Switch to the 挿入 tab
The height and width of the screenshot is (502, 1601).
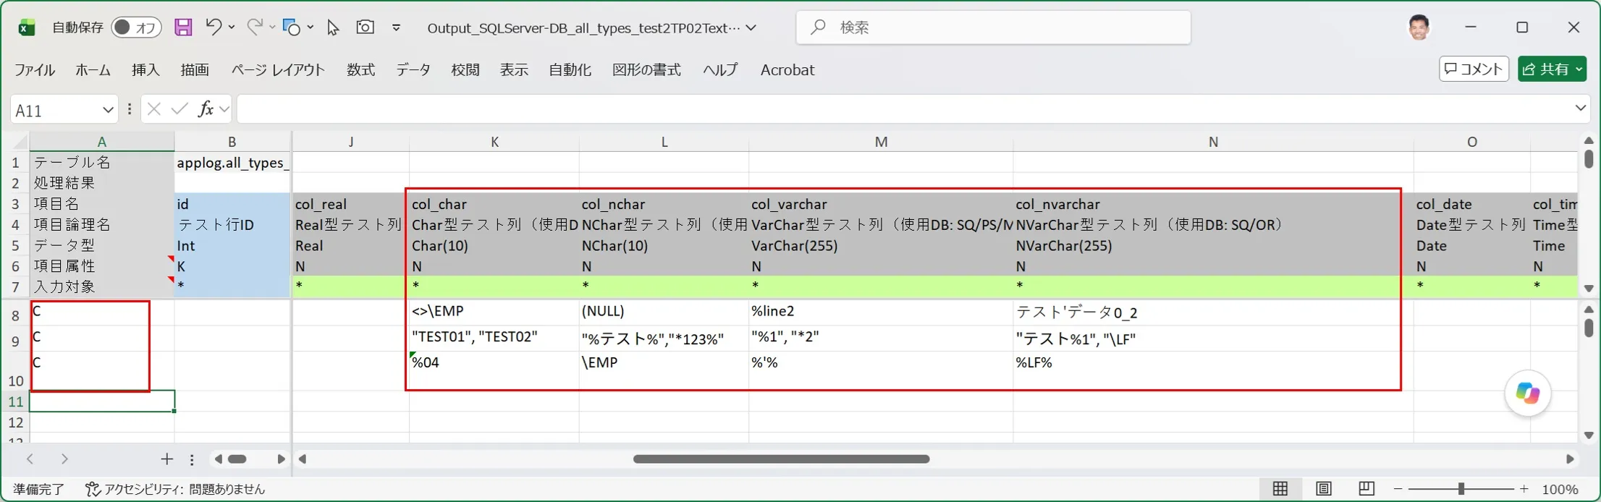point(145,70)
